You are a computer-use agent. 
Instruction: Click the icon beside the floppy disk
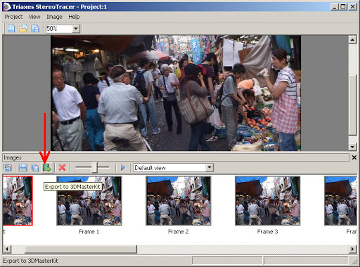click(35, 168)
